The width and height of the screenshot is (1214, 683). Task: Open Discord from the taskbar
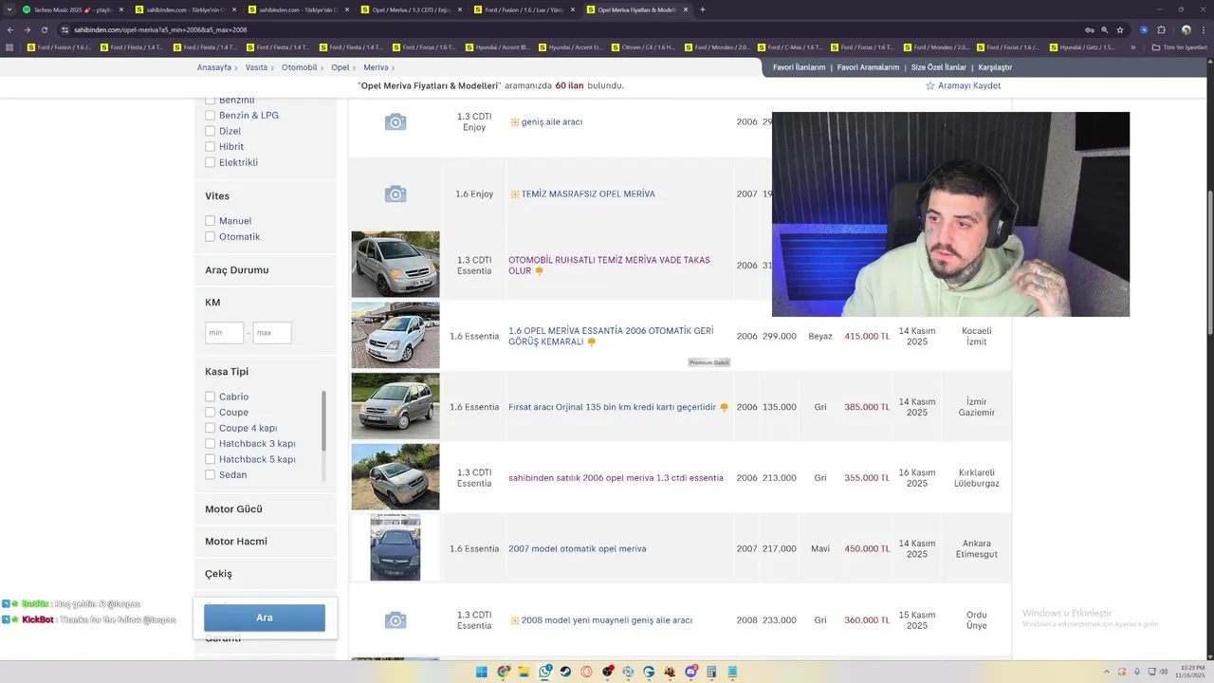pos(690,672)
